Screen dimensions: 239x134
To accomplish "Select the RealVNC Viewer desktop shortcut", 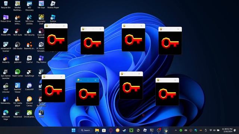I will [x=18, y=88].
